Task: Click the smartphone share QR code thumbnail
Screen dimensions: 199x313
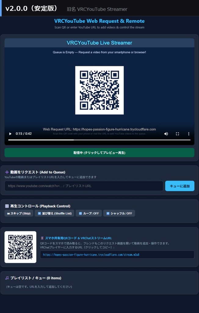Action: [20, 247]
